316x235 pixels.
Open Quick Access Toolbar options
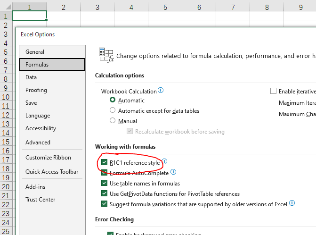coord(52,172)
